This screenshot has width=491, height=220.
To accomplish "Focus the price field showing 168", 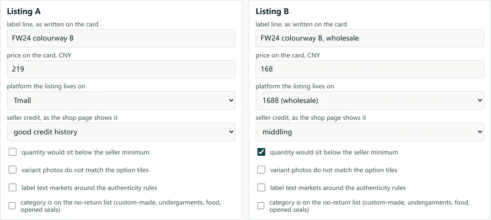I will click(370, 69).
